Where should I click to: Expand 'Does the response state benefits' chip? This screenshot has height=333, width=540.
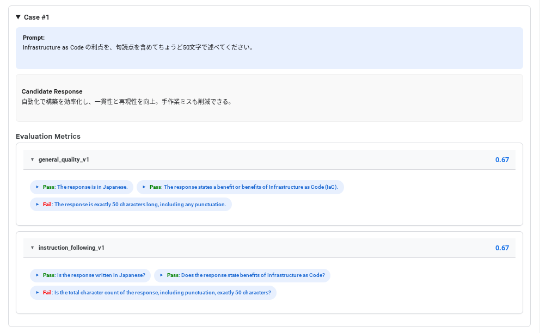point(242,275)
